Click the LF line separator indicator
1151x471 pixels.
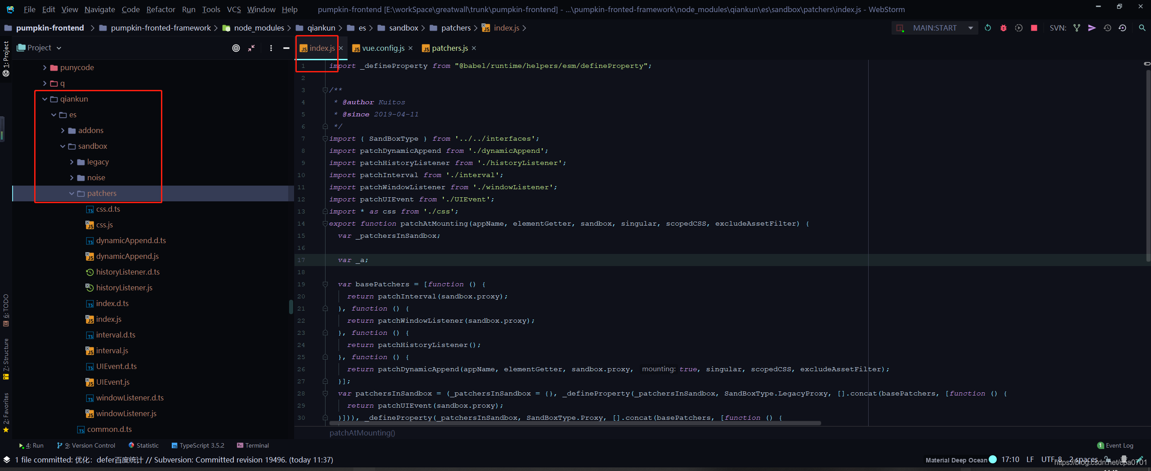1030,459
